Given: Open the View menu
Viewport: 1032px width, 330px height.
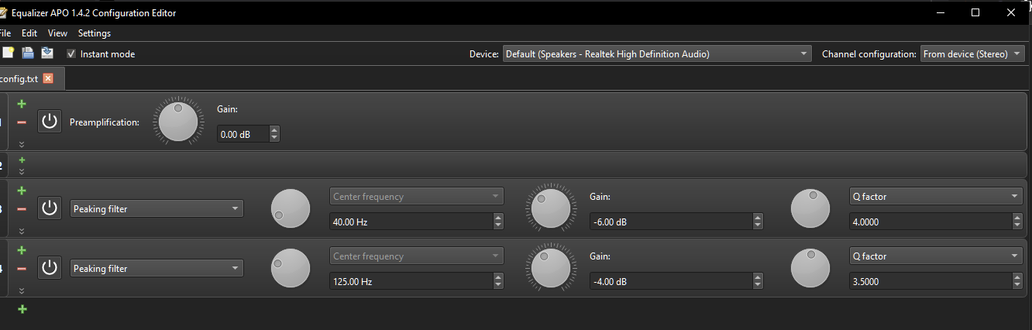Looking at the screenshot, I should point(57,33).
